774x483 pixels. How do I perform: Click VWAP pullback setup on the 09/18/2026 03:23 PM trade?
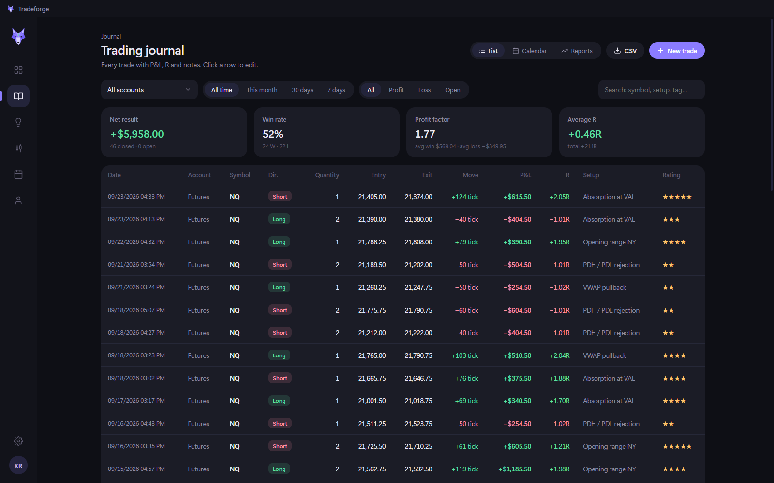pos(604,355)
